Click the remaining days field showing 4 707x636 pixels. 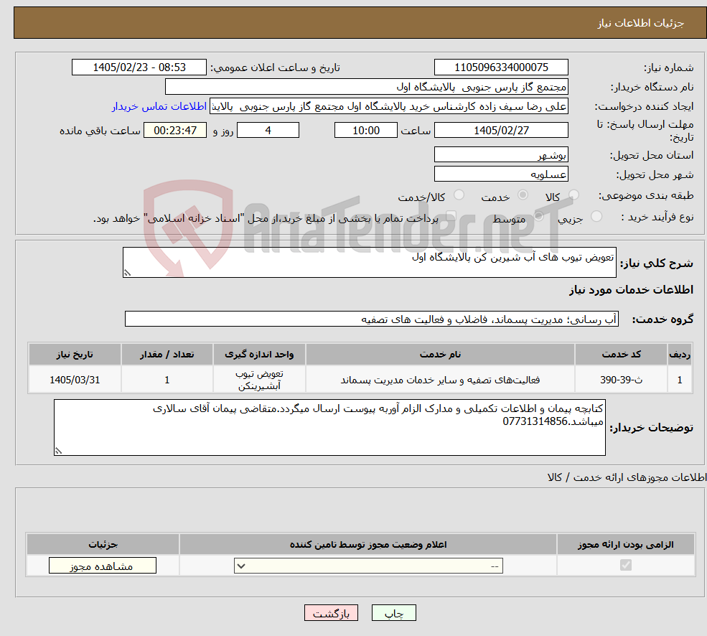click(268, 131)
